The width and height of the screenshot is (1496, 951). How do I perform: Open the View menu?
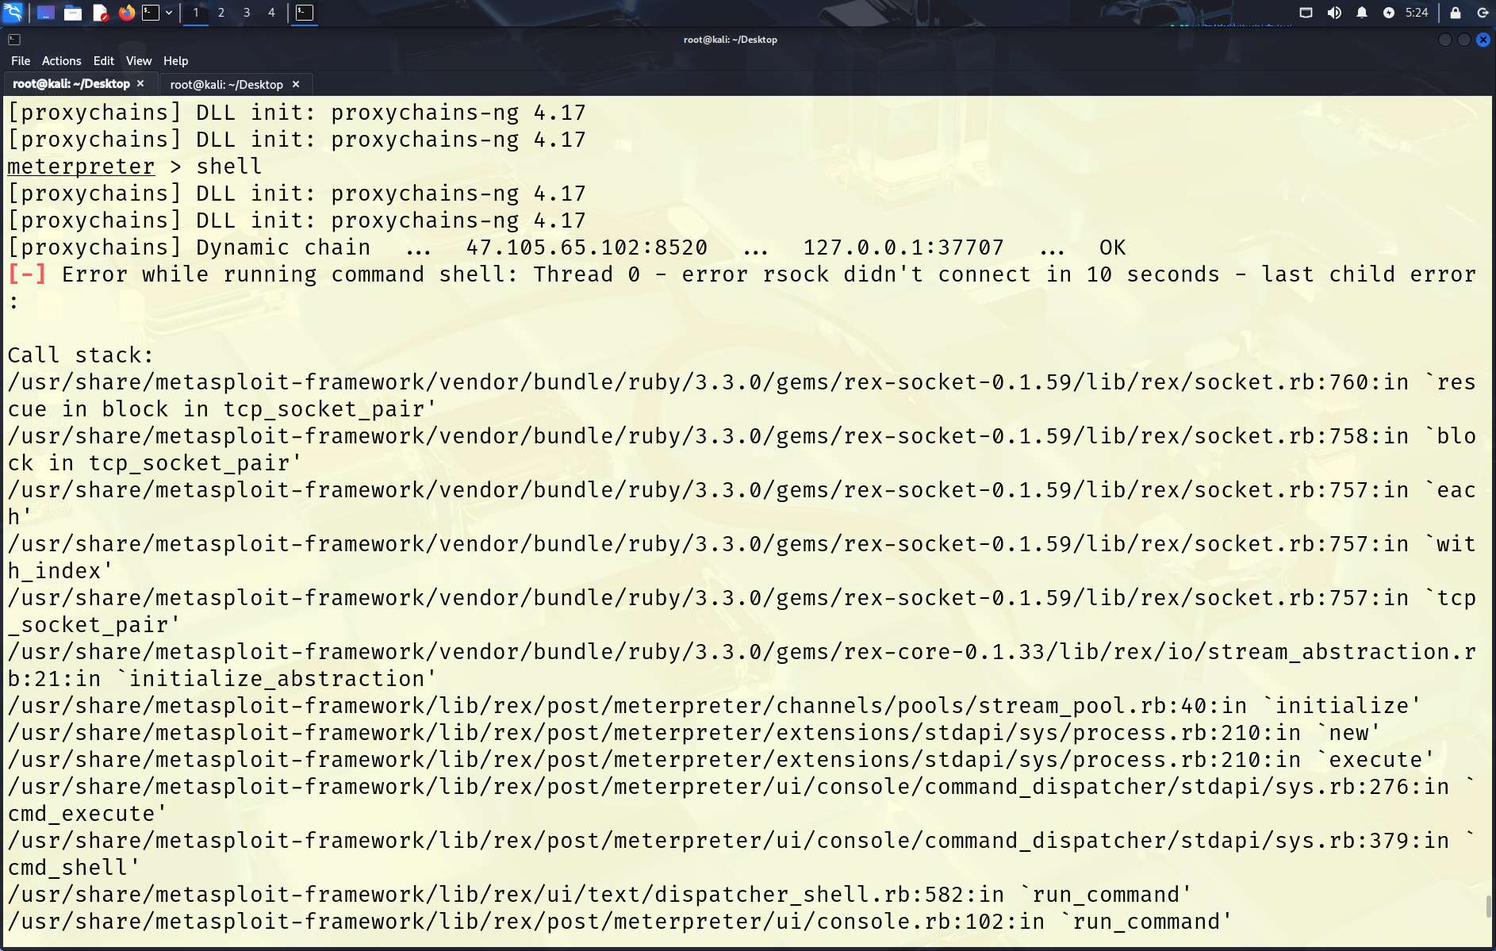click(139, 61)
